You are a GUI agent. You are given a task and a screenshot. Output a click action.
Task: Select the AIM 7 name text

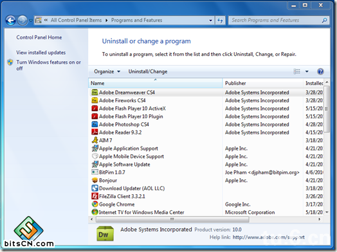pyautogui.click(x=105, y=140)
